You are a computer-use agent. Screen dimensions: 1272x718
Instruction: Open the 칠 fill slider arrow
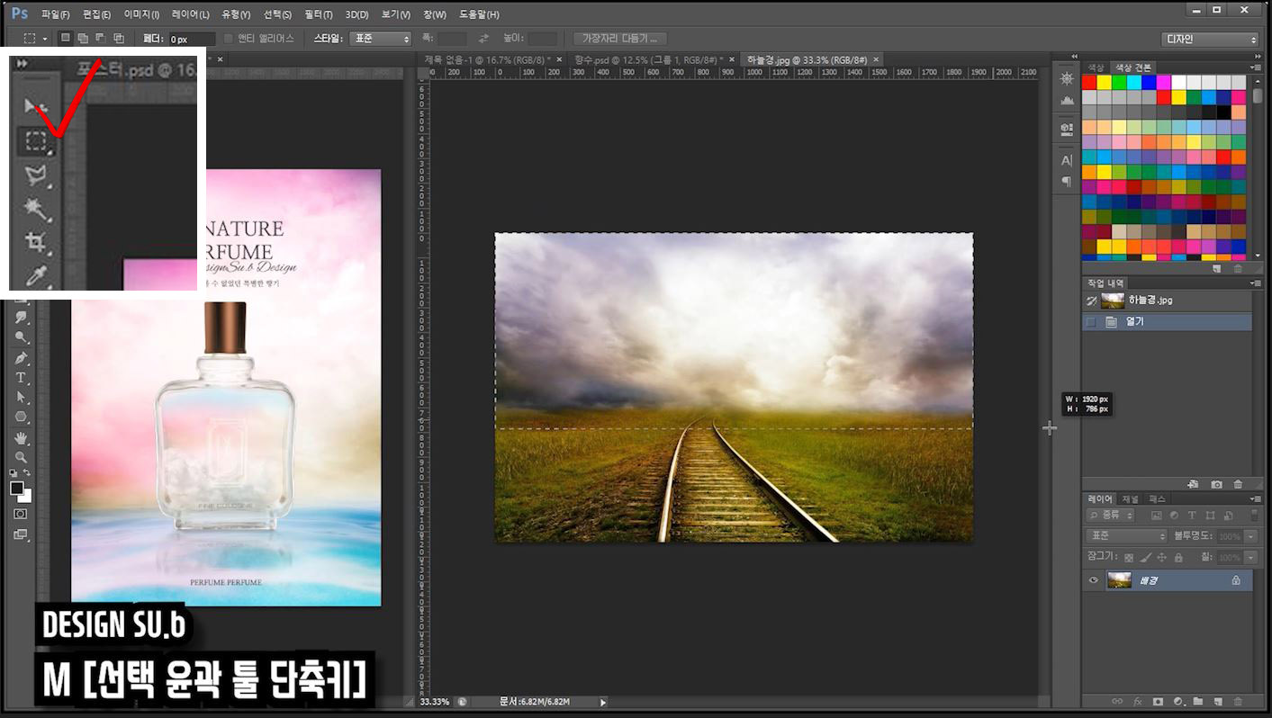[1251, 558]
